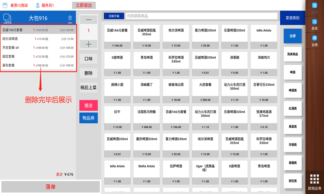Click the 删除 delete button
This screenshot has height=194, width=324.
pos(88,73)
